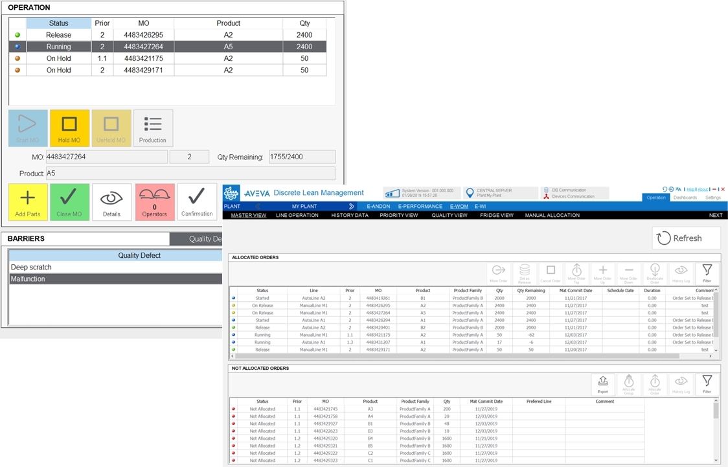Select the Release order row 4483426295
This screenshot has width=728, height=467.
coord(167,35)
